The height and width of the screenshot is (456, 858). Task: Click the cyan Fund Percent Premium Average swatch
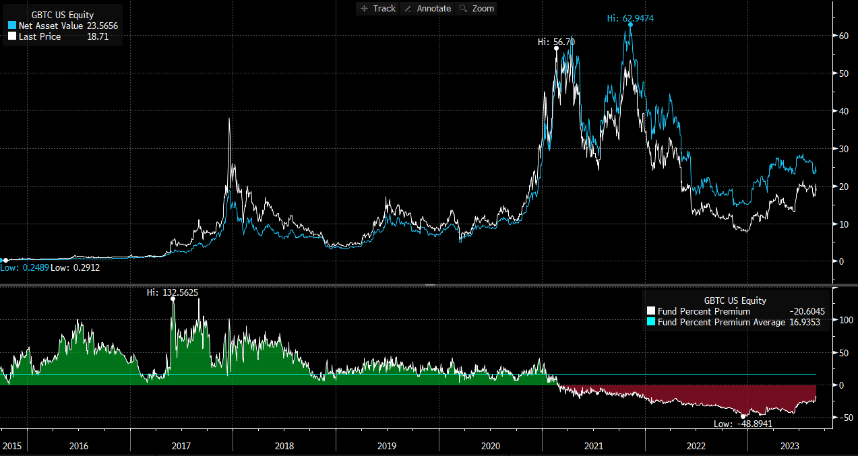pos(650,323)
